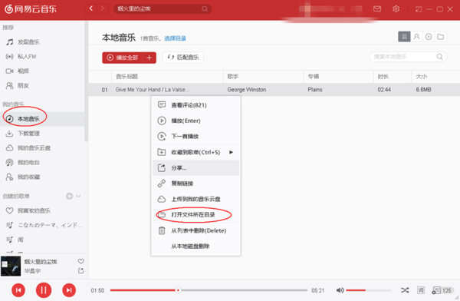Screen dimensions: 460x301
Task: Like the currently playing song heart
Action: 81,261
